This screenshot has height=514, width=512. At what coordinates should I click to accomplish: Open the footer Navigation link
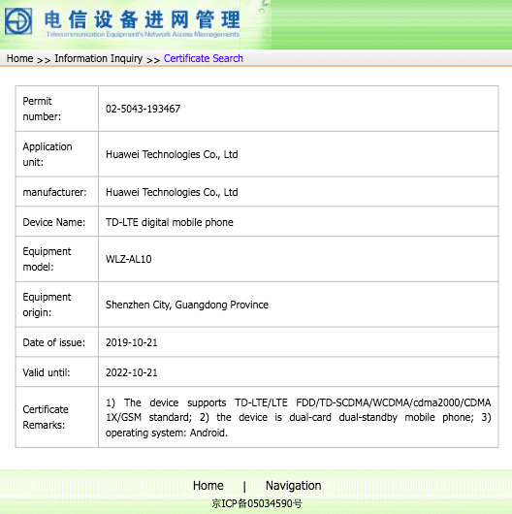pyautogui.click(x=294, y=486)
